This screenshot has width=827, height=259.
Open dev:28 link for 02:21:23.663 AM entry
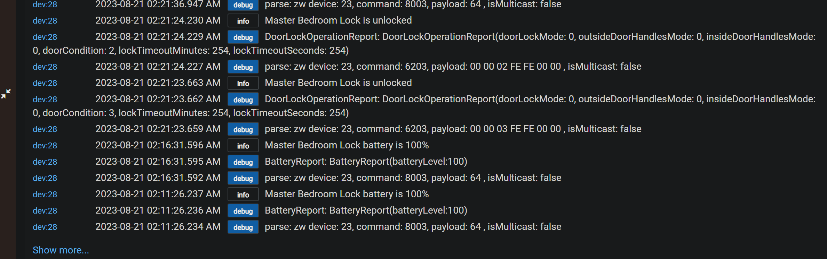pyautogui.click(x=45, y=83)
